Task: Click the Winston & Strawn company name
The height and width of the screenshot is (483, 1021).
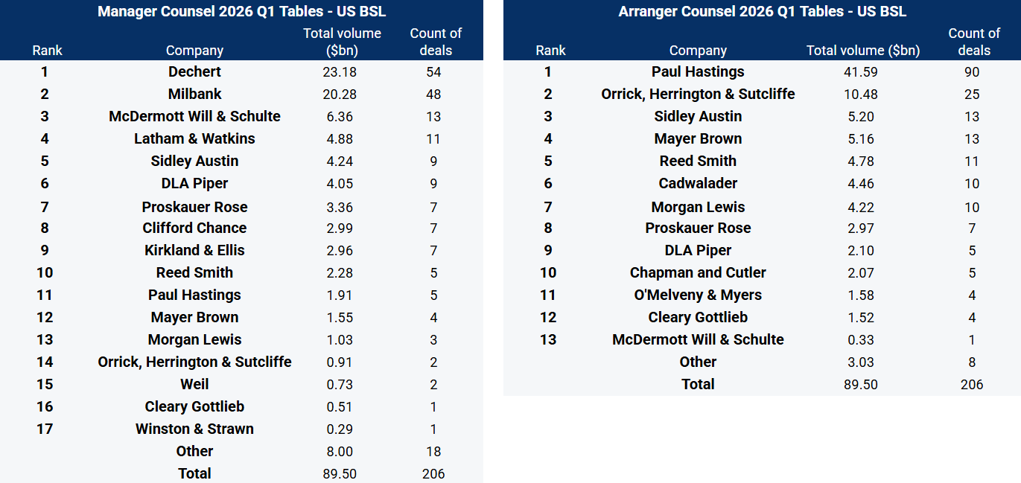Action: 194,429
